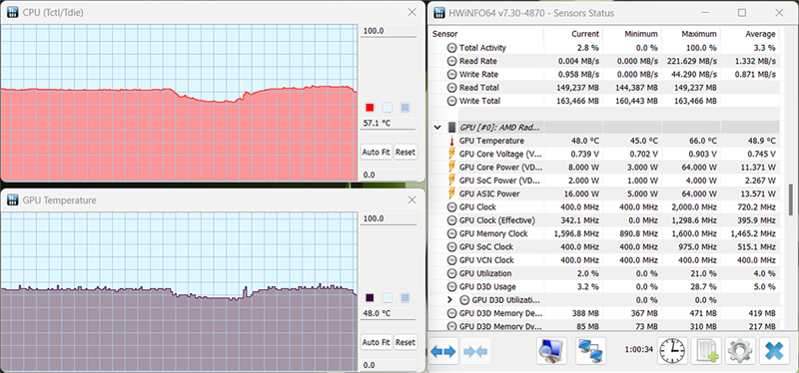Click the blue X close sensors icon
Screen dimensions: 799x373
(x=774, y=351)
